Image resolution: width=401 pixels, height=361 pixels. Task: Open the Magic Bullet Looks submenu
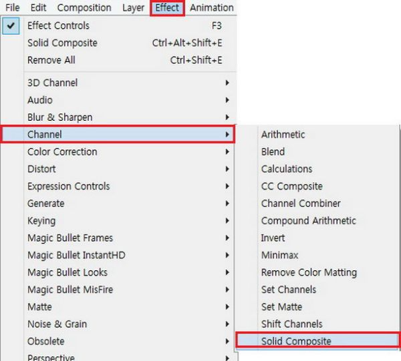click(67, 272)
